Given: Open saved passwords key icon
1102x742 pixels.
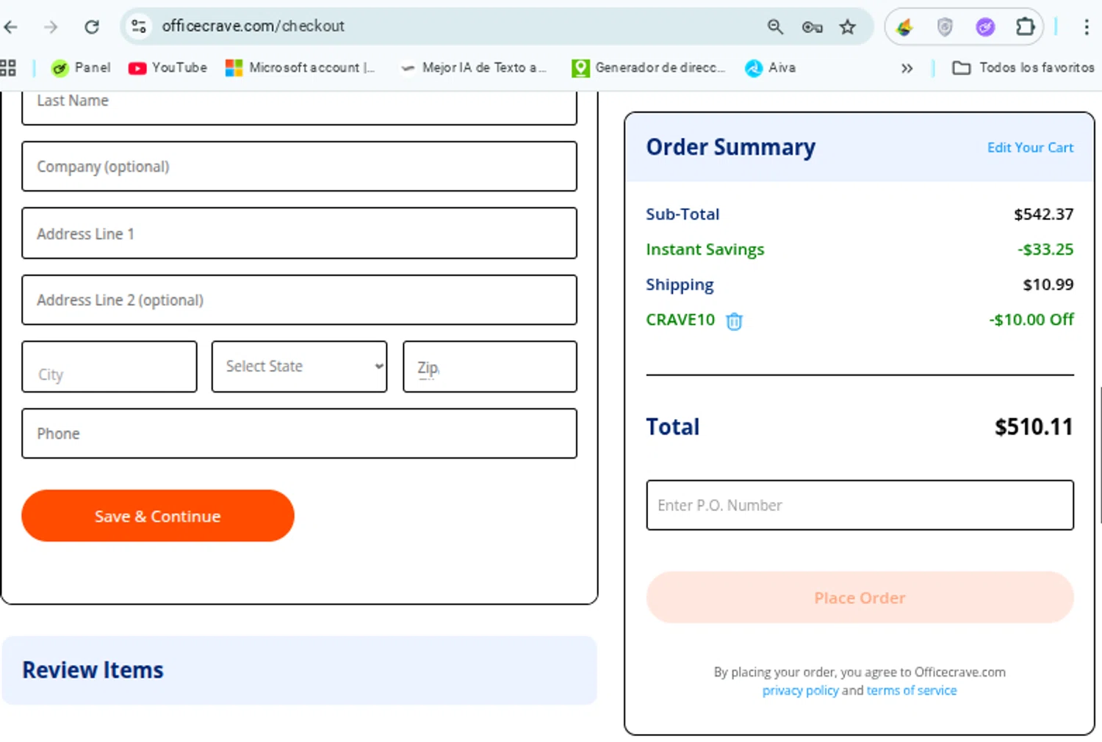Looking at the screenshot, I should click(x=812, y=27).
